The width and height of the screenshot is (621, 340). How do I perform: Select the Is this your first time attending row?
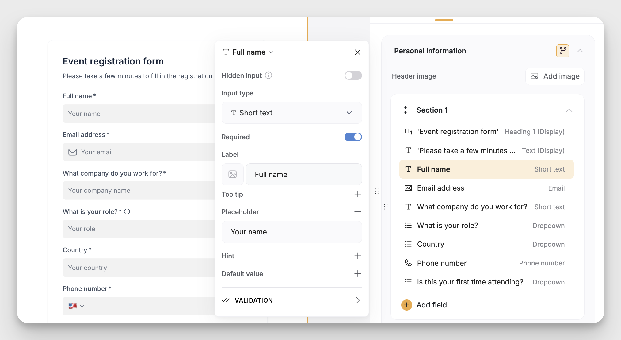486,282
